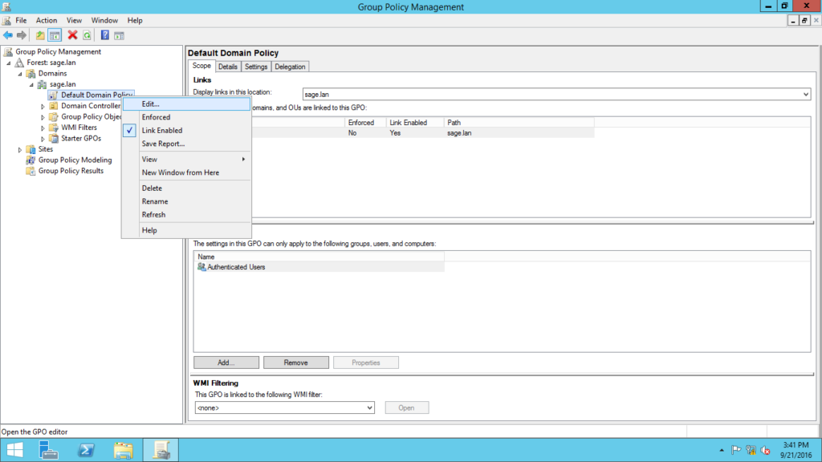
Task: Click the Forward arrow toolbar icon
Action: tap(22, 35)
